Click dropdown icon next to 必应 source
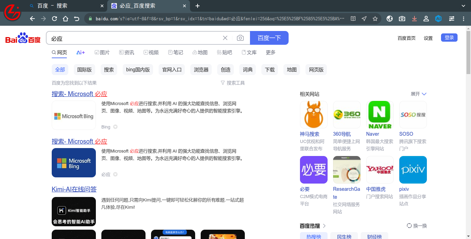The image size is (471, 239). (x=116, y=174)
